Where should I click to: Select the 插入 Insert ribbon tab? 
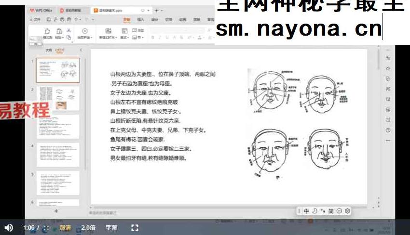(x=141, y=20)
